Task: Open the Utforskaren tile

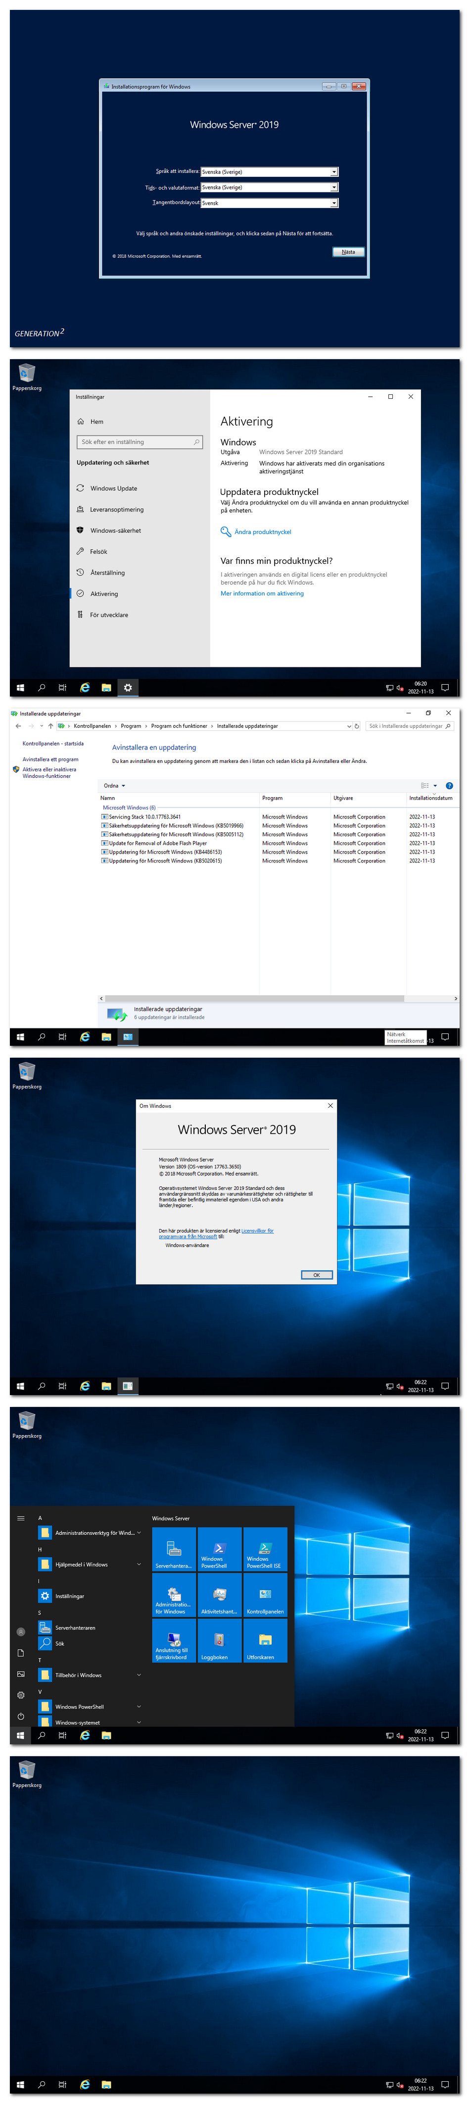Action: coord(265,1640)
